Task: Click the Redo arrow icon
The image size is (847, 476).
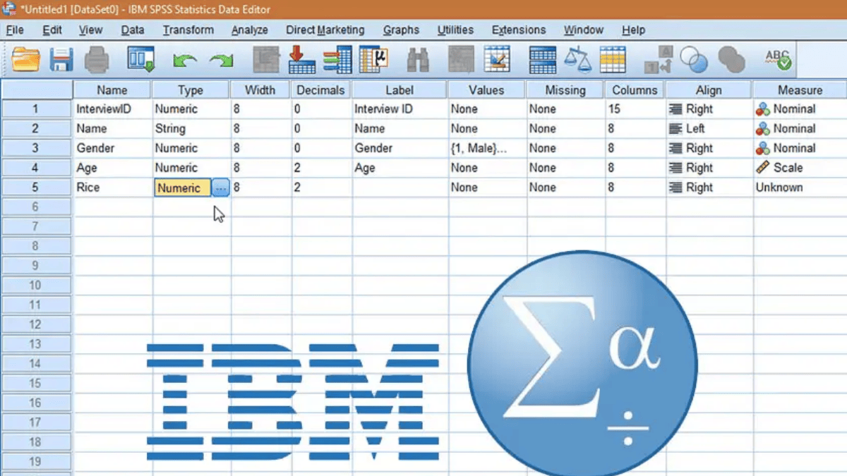Action: pos(222,61)
